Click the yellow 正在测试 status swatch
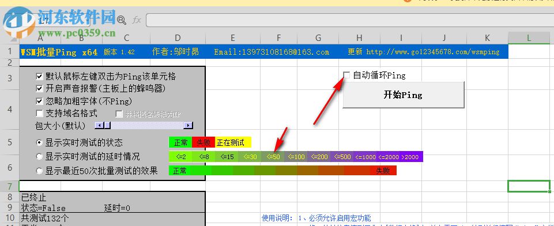The width and height of the screenshot is (554, 226). (233, 142)
